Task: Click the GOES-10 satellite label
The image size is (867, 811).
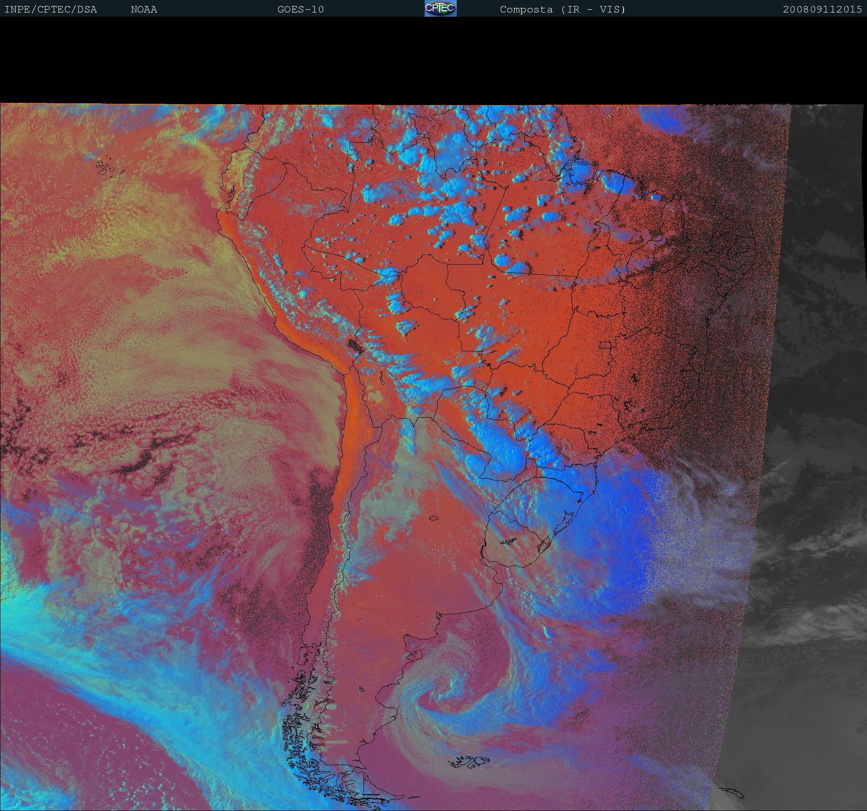Action: [300, 9]
